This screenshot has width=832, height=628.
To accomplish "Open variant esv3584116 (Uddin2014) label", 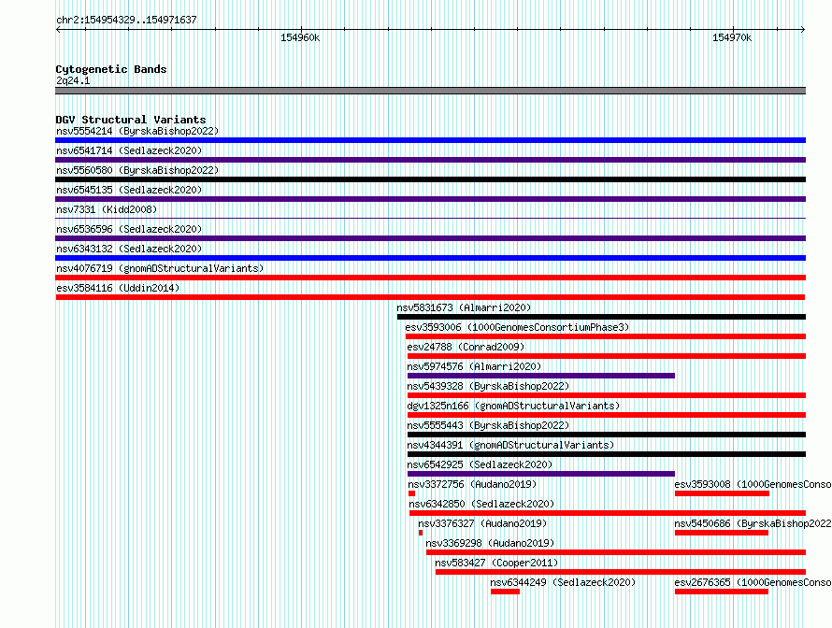I will [x=118, y=288].
